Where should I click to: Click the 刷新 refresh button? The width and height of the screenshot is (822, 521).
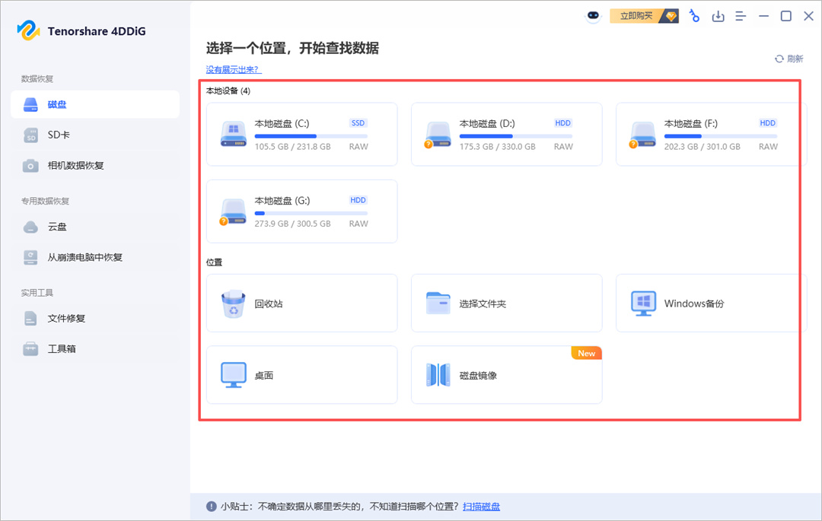pyautogui.click(x=789, y=59)
